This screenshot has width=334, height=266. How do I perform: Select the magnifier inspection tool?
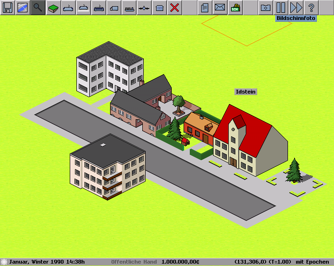pyautogui.click(x=38, y=8)
